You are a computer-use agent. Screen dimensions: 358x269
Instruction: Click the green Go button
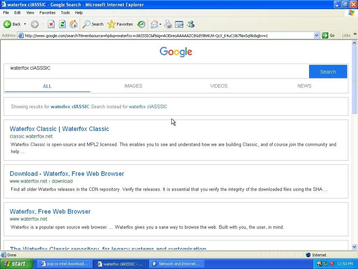point(328,35)
